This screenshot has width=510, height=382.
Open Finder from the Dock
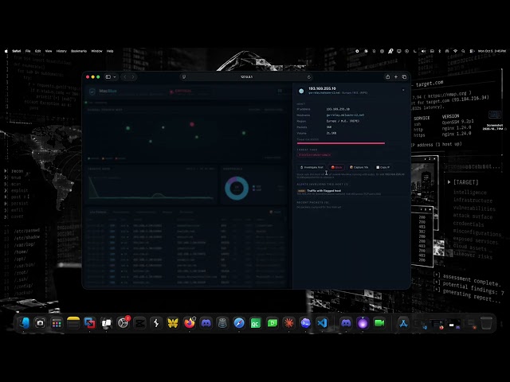point(24,323)
